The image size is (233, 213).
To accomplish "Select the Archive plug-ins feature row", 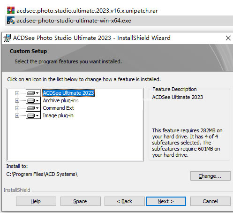I will [x=60, y=100].
